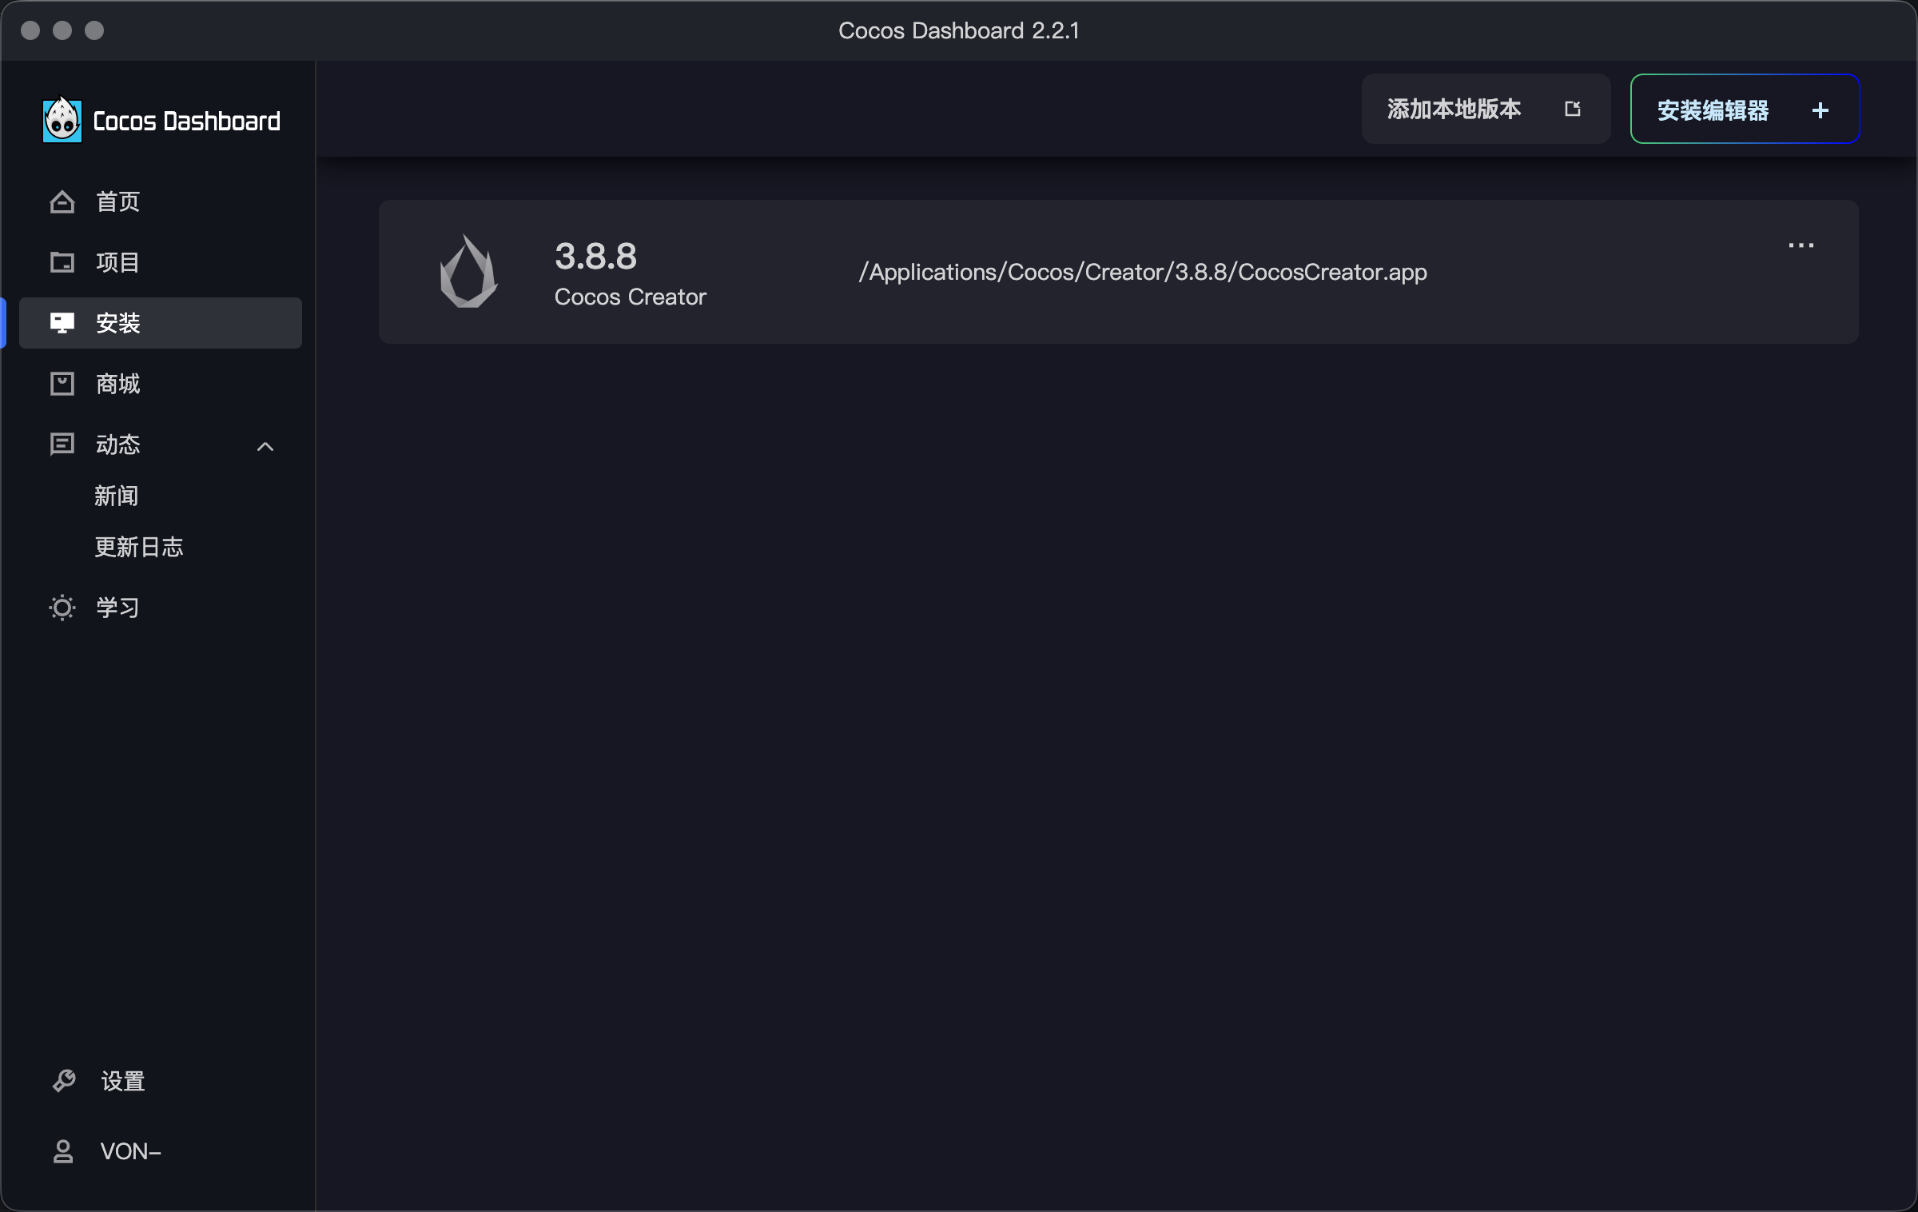Click the wrench icon beside 设置
Viewport: 1918px width, 1212px height.
tap(64, 1081)
